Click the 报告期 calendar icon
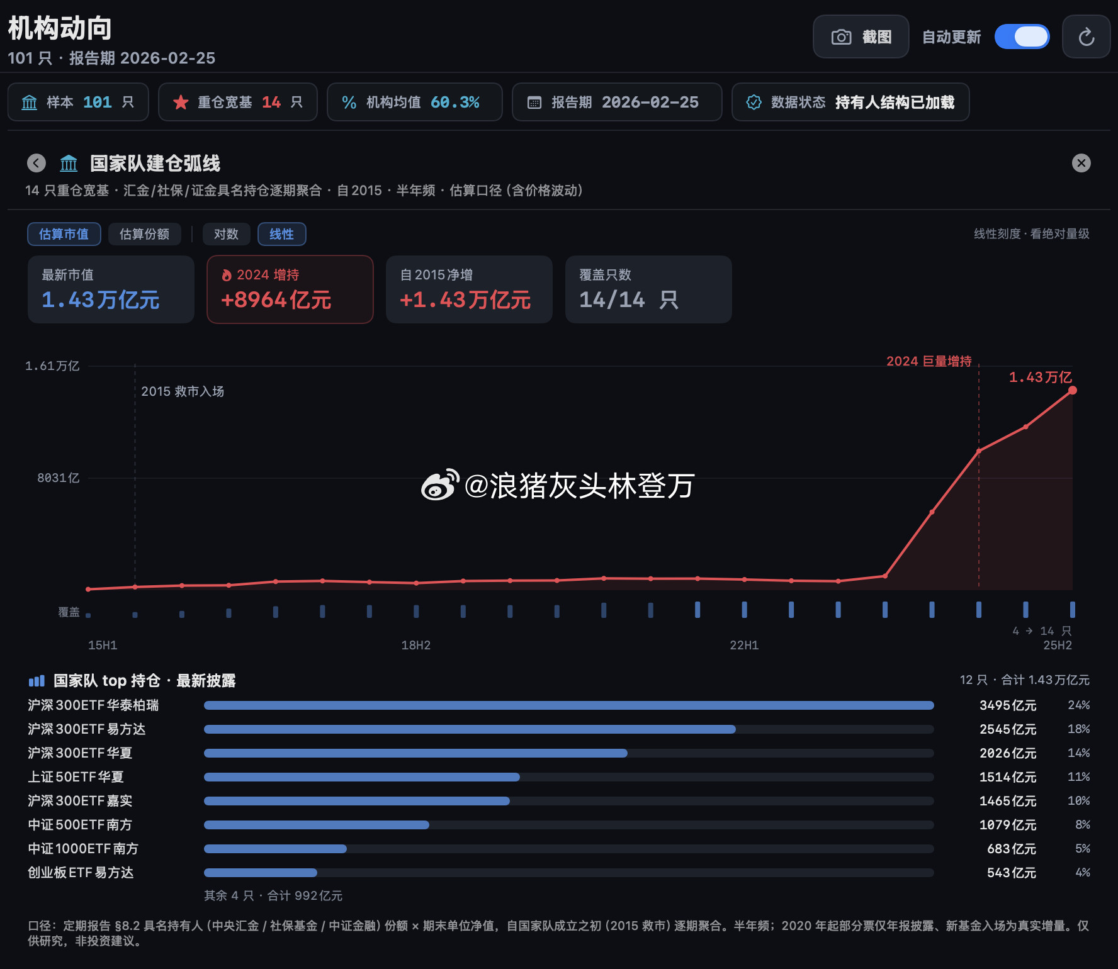1118x969 pixels. click(x=534, y=103)
